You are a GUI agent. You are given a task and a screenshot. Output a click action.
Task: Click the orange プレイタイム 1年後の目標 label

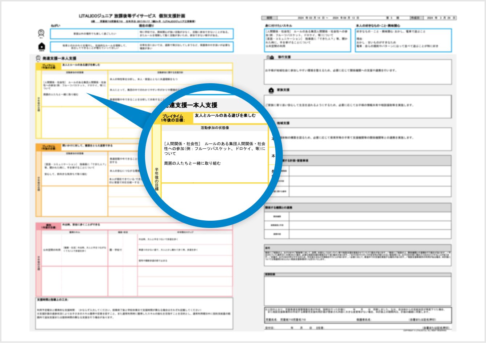49,147
